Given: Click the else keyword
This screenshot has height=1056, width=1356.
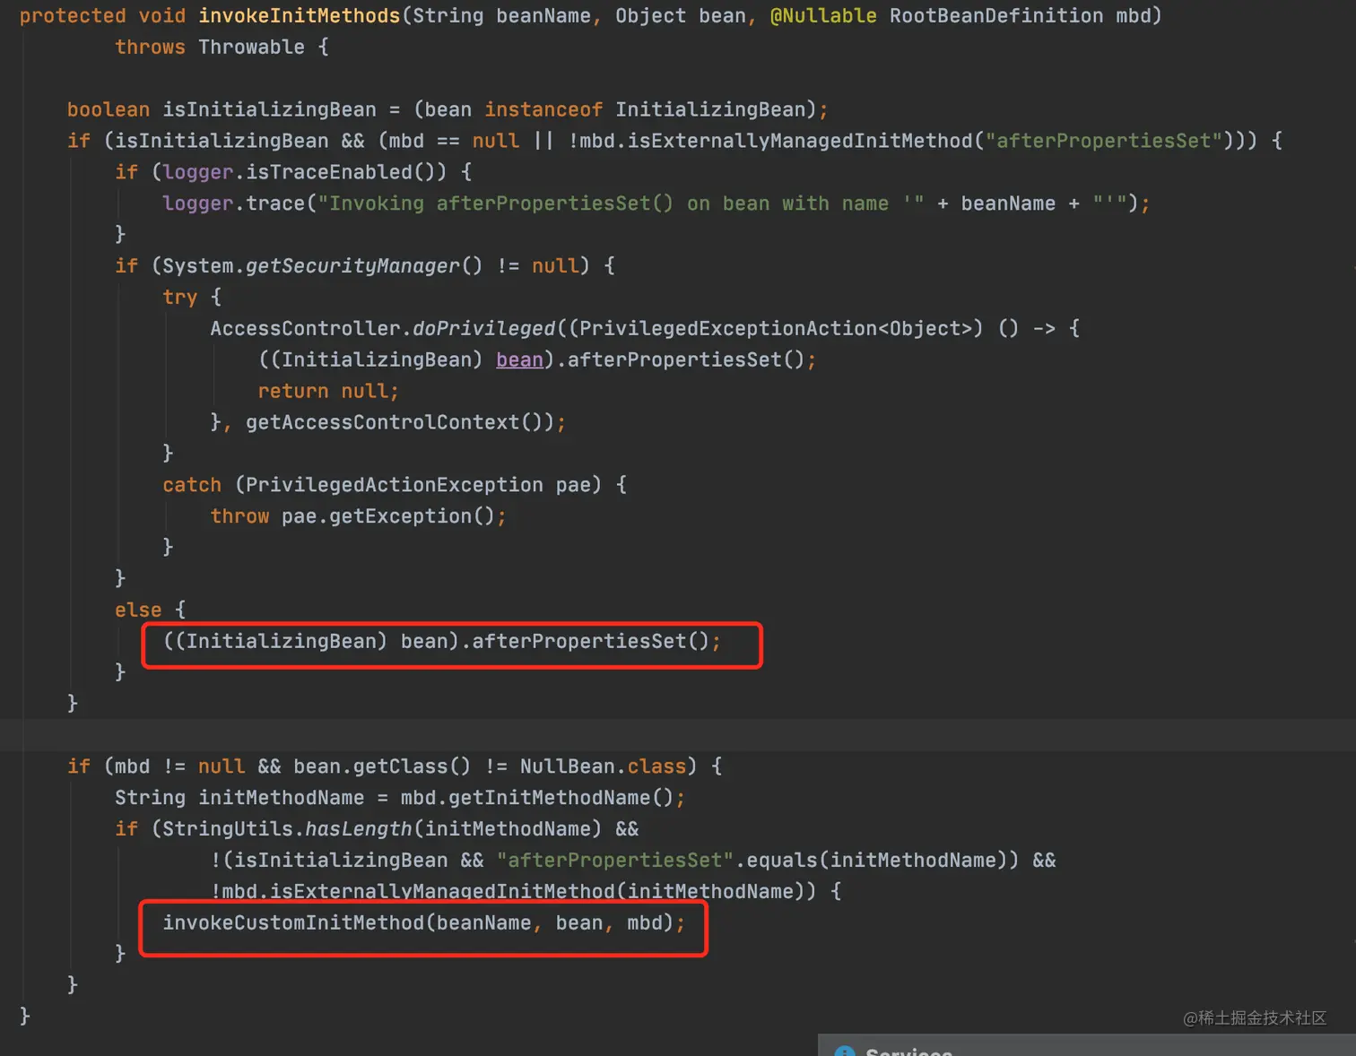Looking at the screenshot, I should [x=138, y=610].
